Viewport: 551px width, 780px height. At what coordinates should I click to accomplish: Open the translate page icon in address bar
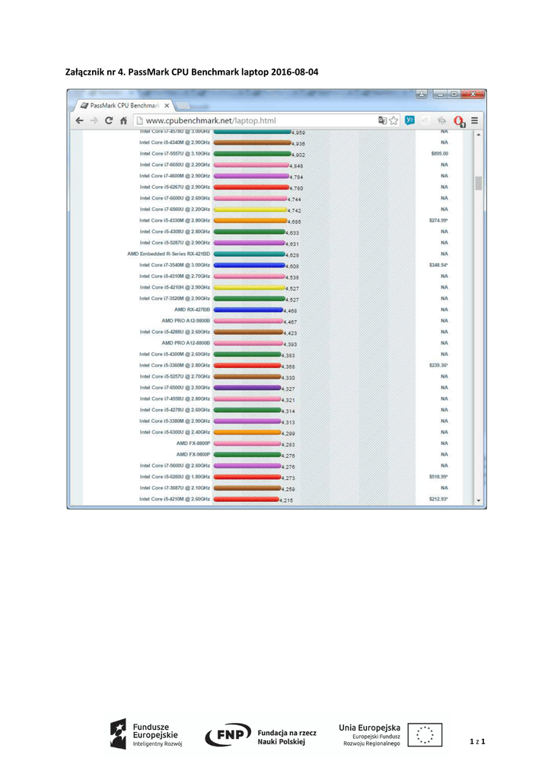click(x=382, y=120)
